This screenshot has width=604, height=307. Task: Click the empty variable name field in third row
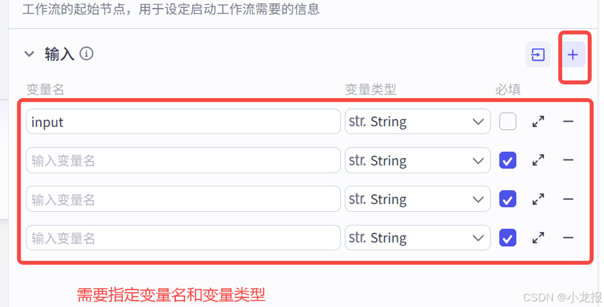(182, 199)
